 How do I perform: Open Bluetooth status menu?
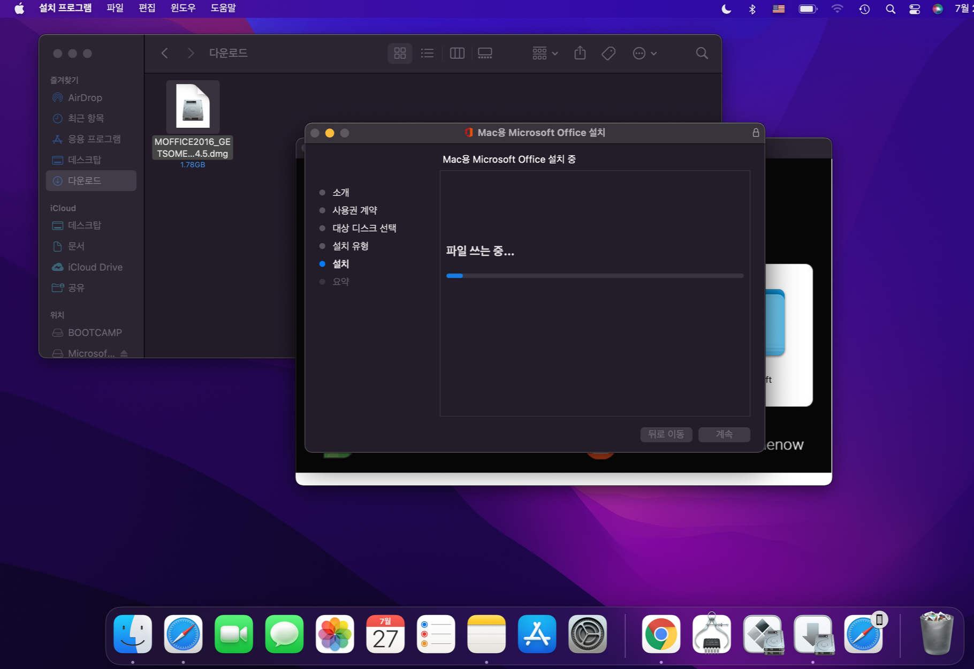click(x=752, y=9)
